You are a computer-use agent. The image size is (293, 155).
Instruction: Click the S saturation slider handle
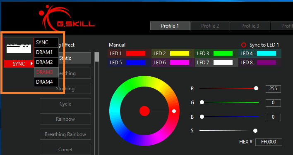[x=255, y=131]
